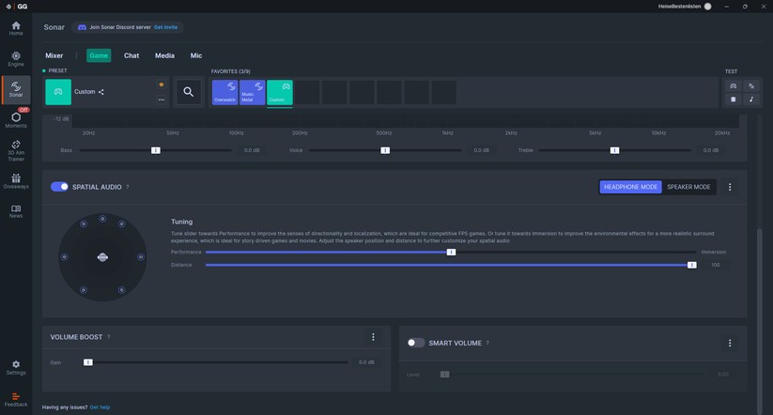Click the Volume Boost Gain slider handle
The height and width of the screenshot is (415, 773).
(87, 362)
